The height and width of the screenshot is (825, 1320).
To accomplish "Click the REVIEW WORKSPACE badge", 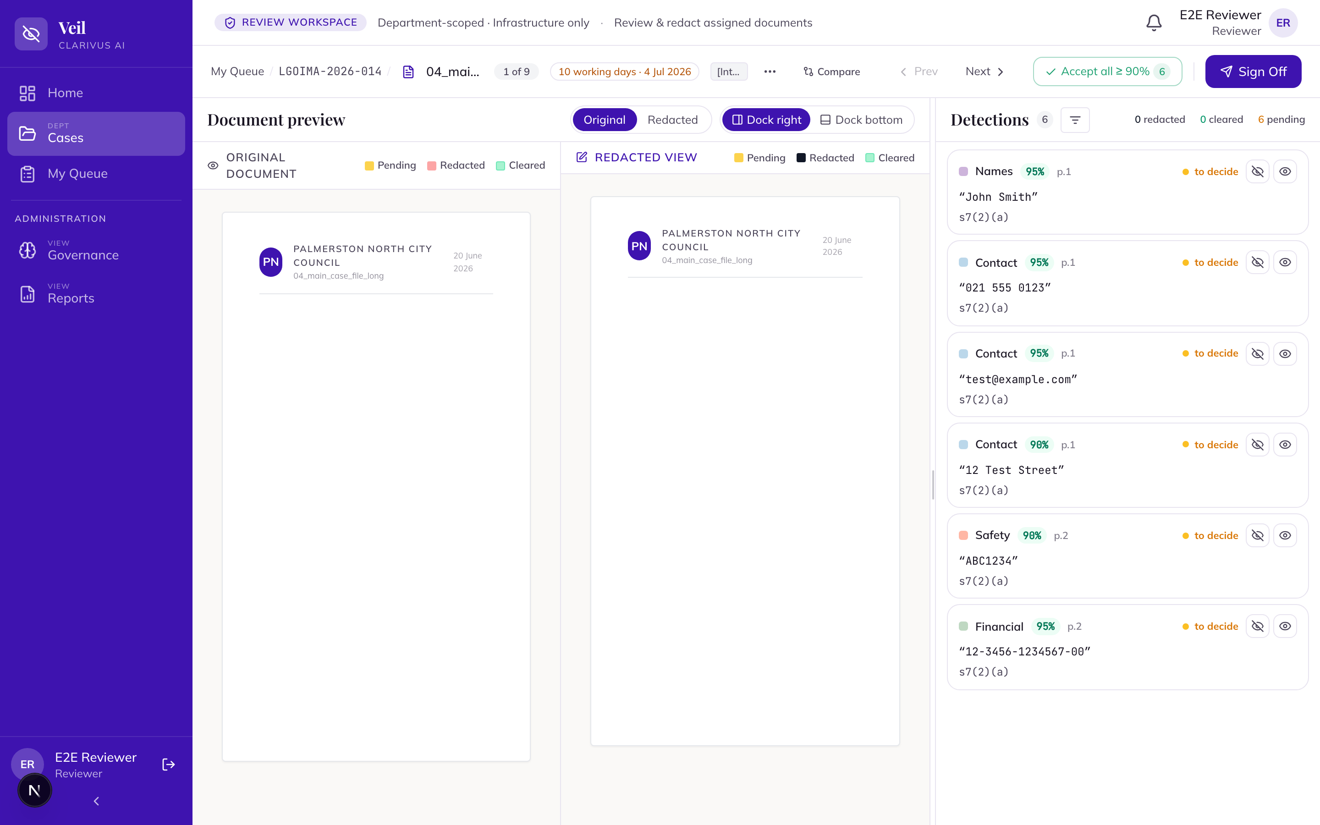I will [x=291, y=22].
